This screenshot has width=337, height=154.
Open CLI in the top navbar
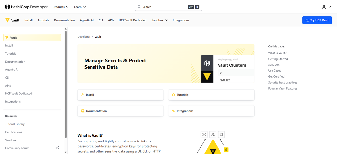[101, 20]
